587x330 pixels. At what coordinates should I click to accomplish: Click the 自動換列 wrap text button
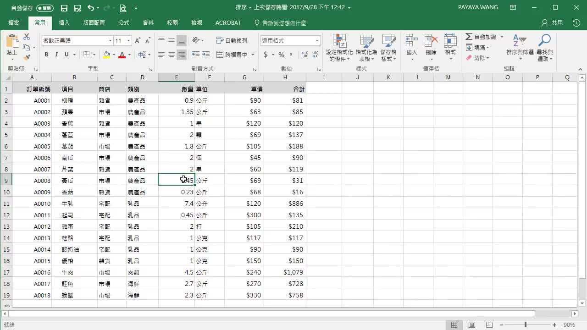pyautogui.click(x=232, y=41)
